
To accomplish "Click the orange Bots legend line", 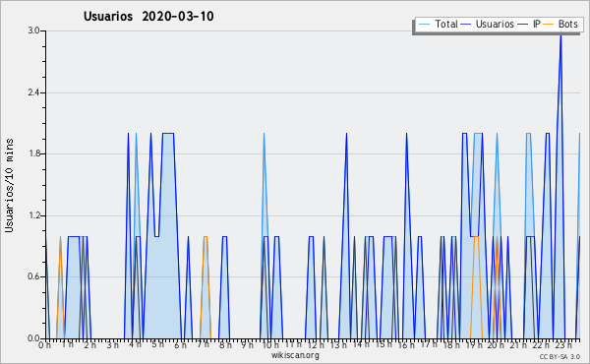I will (x=549, y=25).
